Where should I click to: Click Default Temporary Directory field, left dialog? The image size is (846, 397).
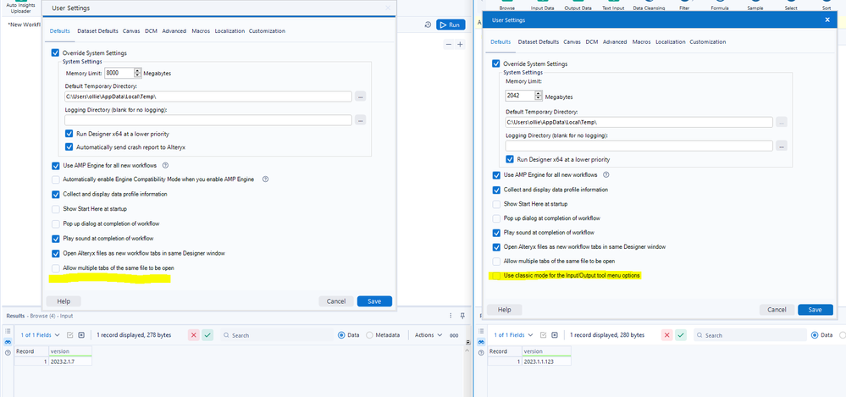click(x=208, y=96)
